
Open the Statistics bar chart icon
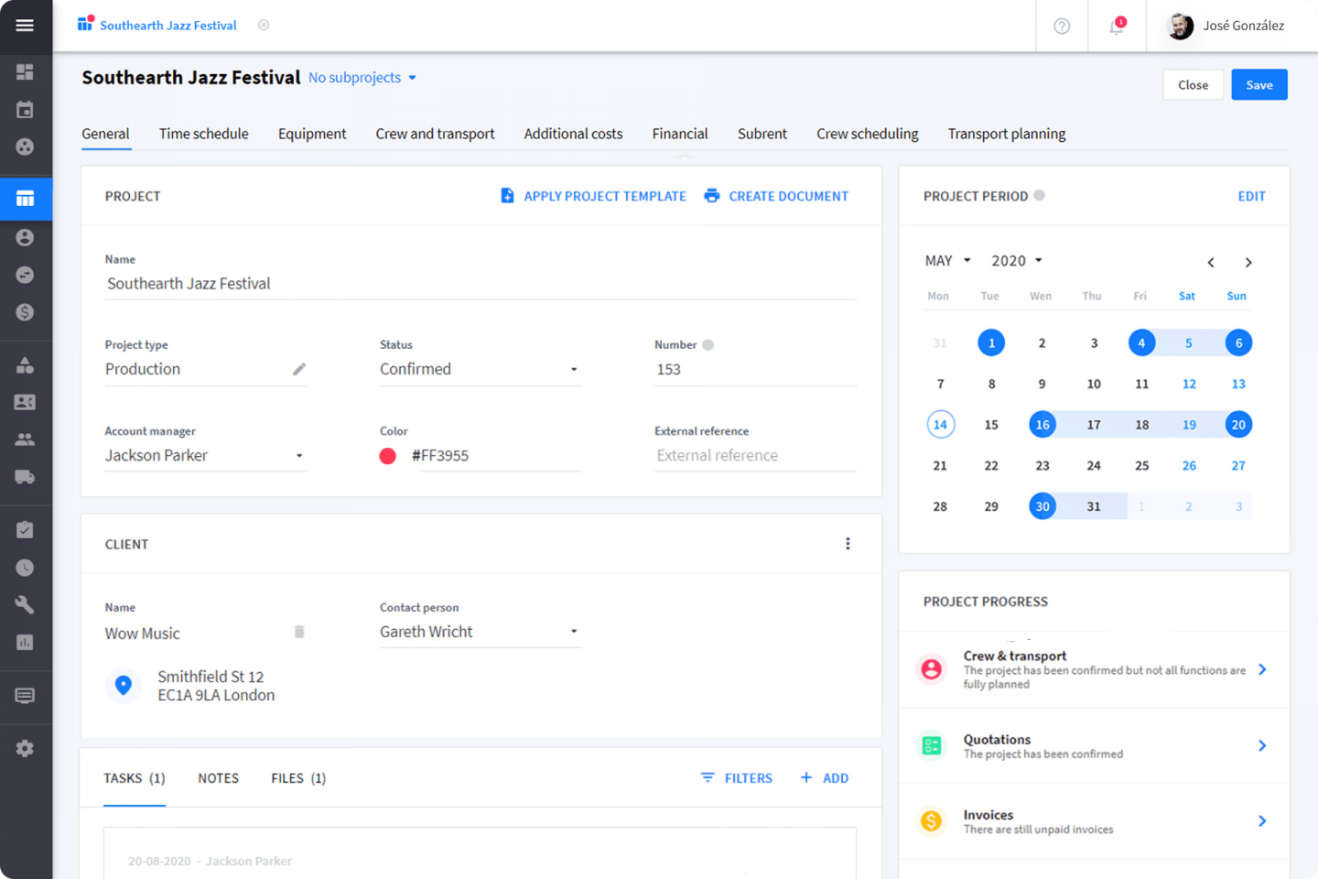tap(26, 642)
